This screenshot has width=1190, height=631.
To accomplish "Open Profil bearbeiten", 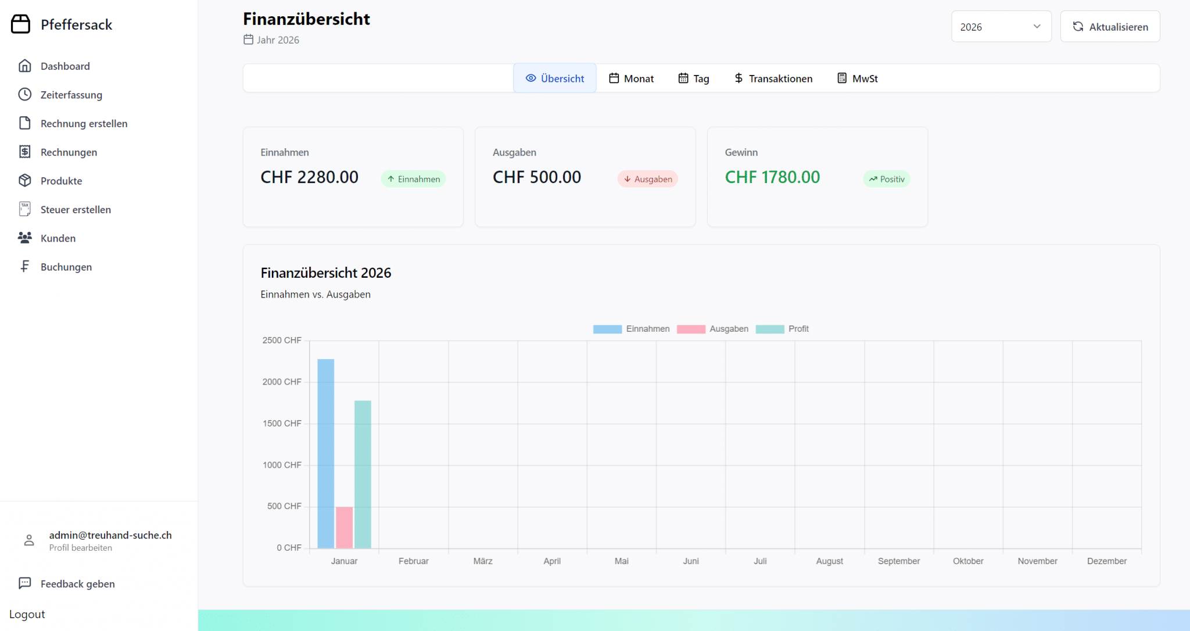I will 80,547.
